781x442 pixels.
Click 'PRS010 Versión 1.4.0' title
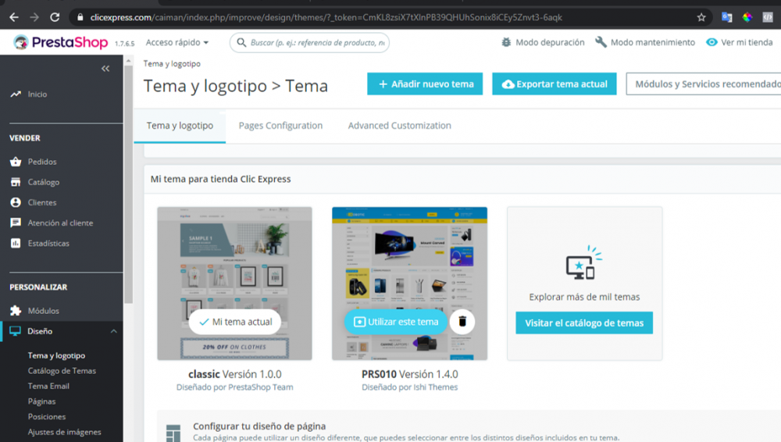tap(410, 374)
